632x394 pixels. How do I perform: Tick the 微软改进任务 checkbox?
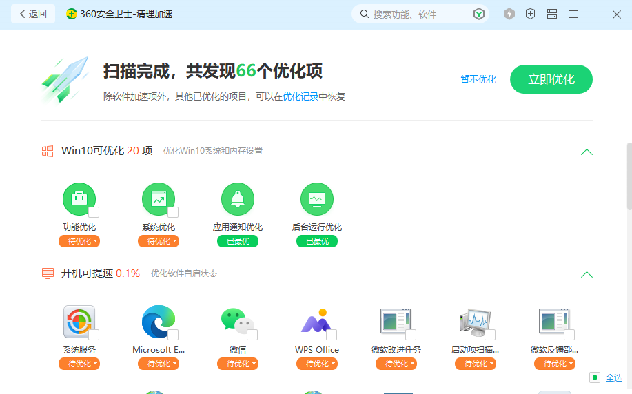pyautogui.click(x=411, y=335)
